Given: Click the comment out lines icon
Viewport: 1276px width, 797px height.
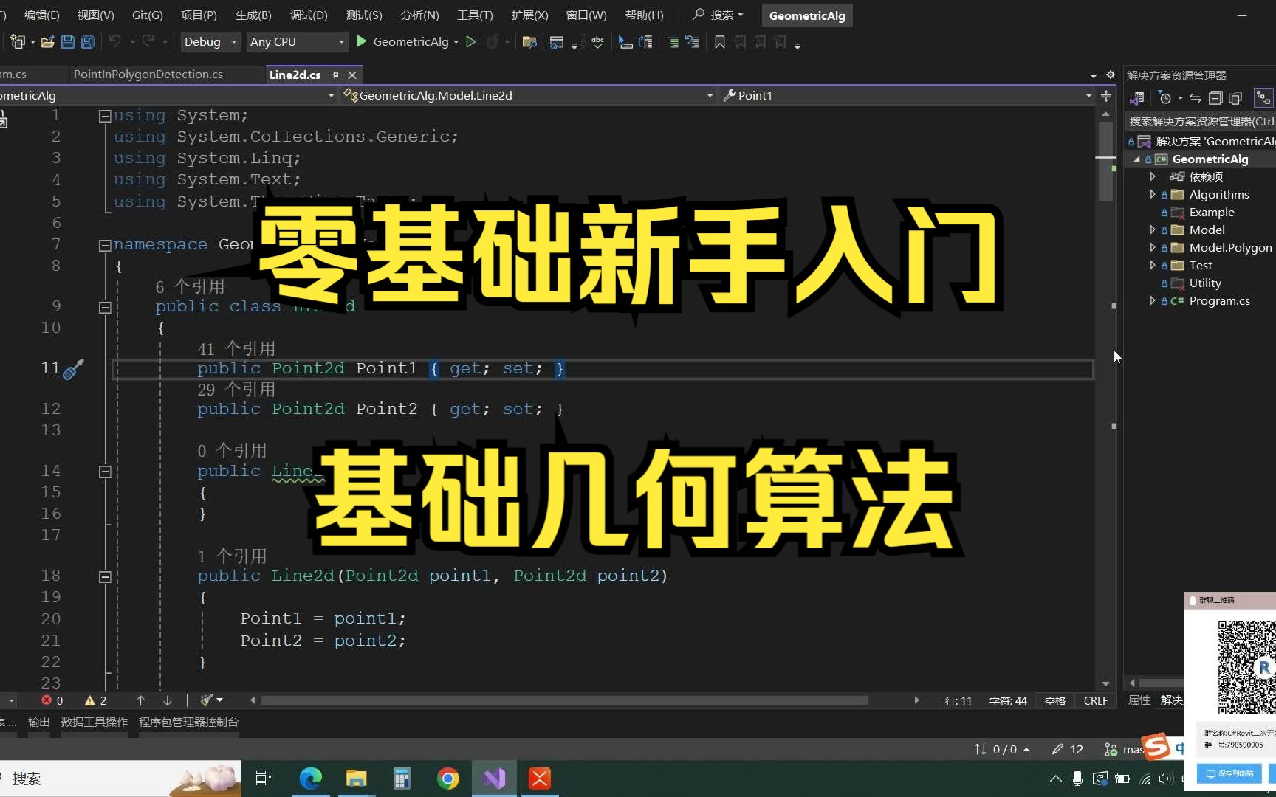Looking at the screenshot, I should [x=673, y=42].
